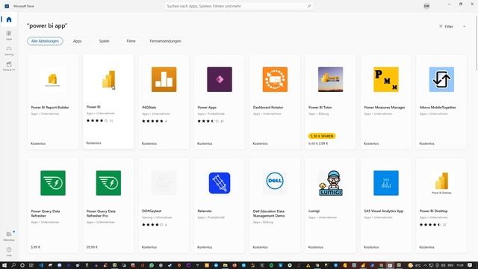This screenshot has width=478, height=269.
Task: Open the Bibliothek library icon
Action: (9, 236)
